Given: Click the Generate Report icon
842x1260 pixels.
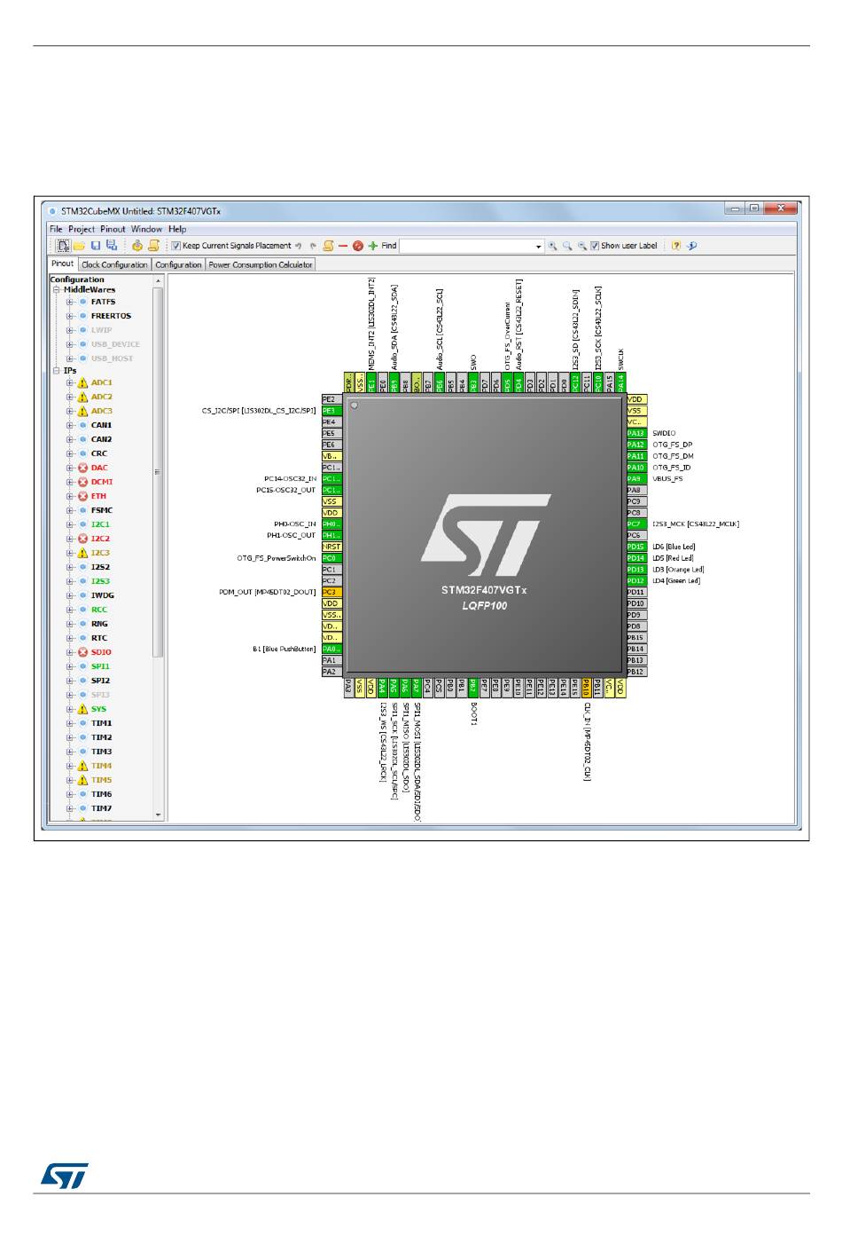Looking at the screenshot, I should point(153,246).
